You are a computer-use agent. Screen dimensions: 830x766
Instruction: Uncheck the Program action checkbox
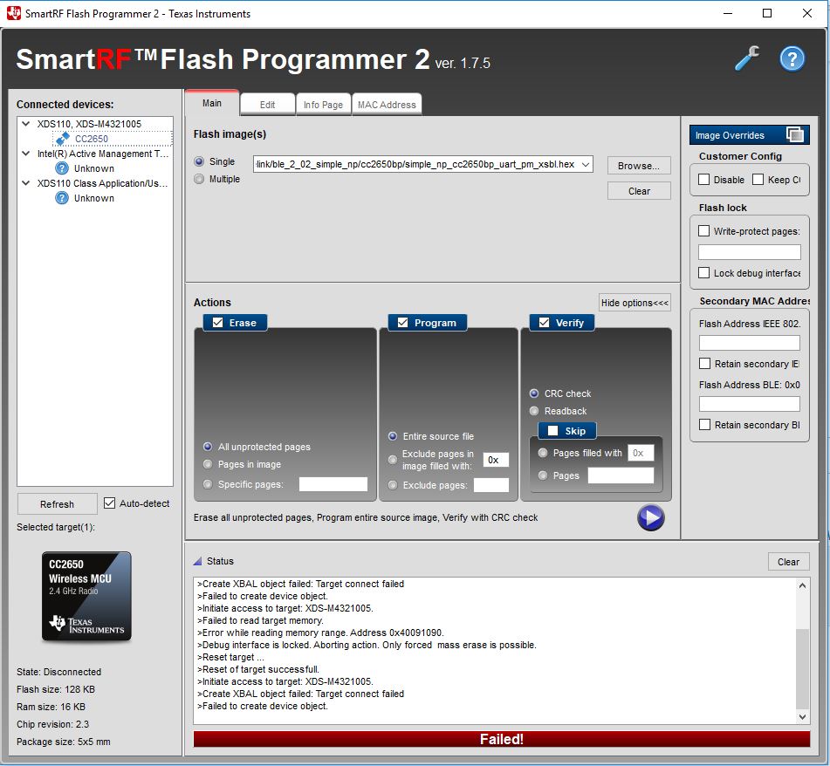tap(403, 323)
